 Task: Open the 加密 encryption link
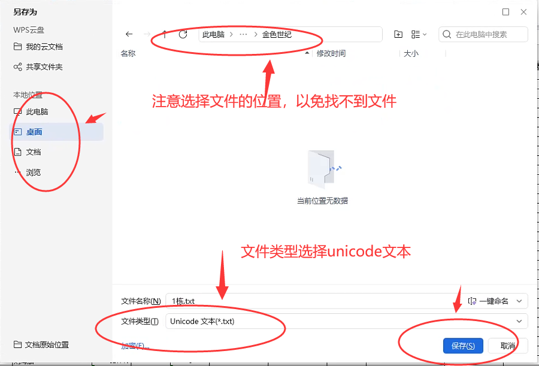pos(135,346)
